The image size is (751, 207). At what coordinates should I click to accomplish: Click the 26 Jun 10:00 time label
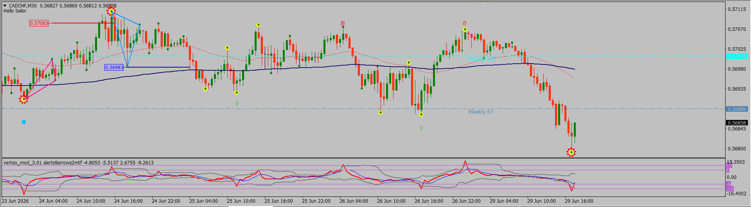click(391, 201)
